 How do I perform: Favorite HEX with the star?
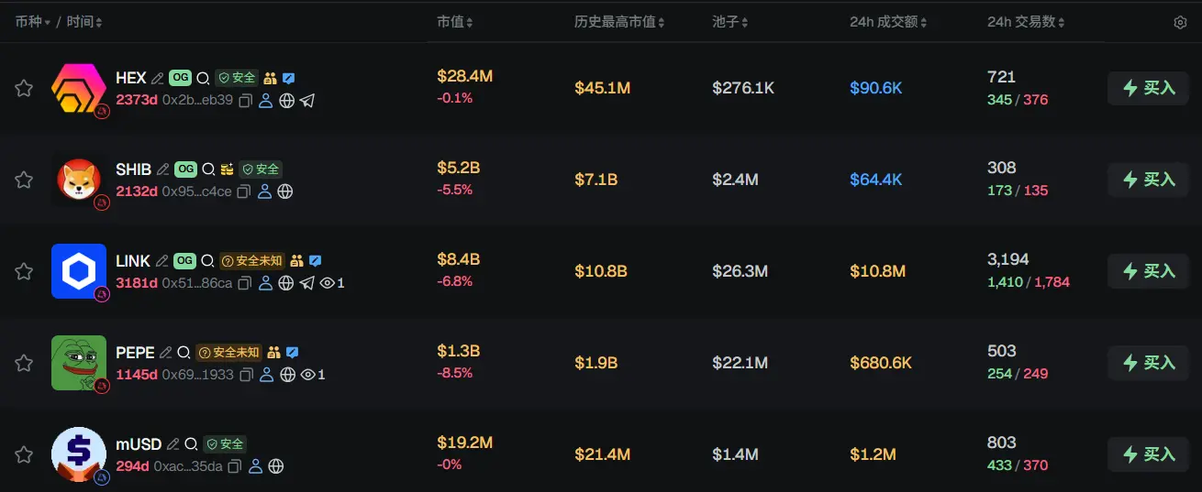coord(24,88)
